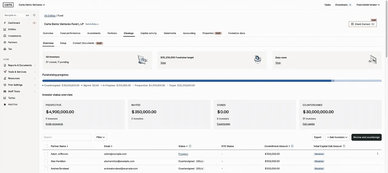The height and width of the screenshot is (173, 388).
Task: Click Call capital link
Action: (x=309, y=124)
